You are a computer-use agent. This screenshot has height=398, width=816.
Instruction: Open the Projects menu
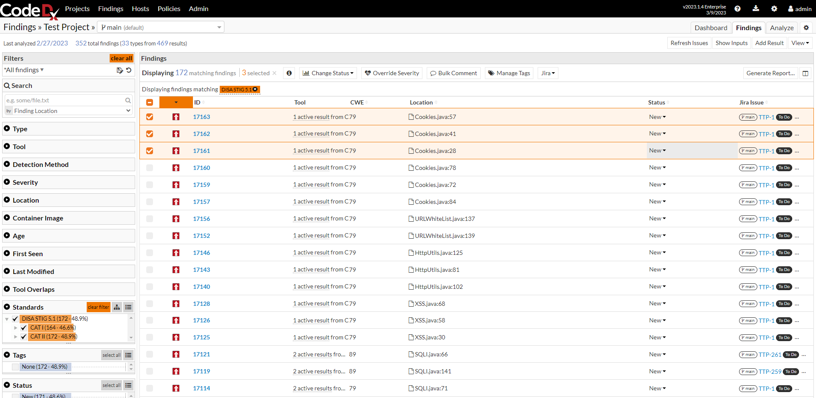77,8
